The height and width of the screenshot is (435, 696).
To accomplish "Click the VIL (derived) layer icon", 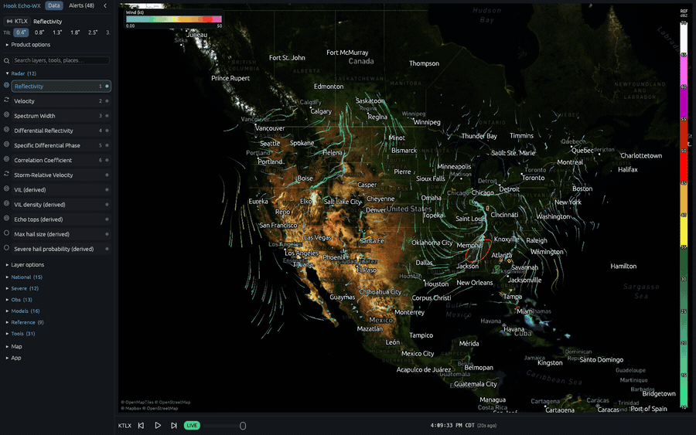I will [6, 189].
